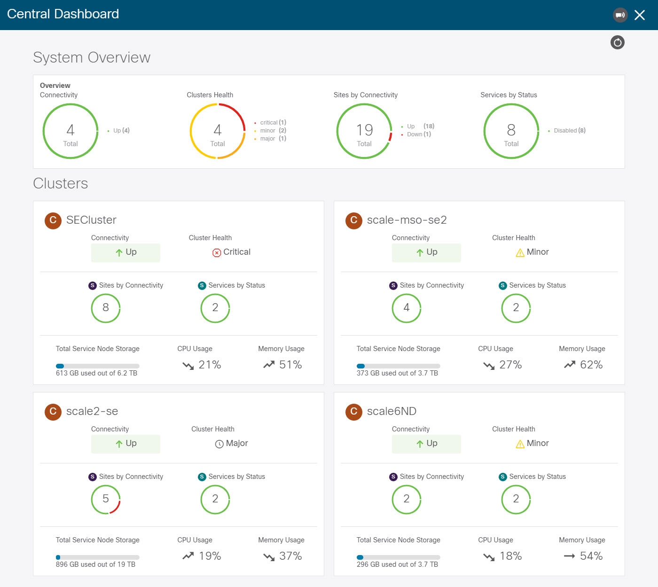This screenshot has width=658, height=587.
Task: Click the scale6ND orange C icon
Action: pyautogui.click(x=354, y=411)
